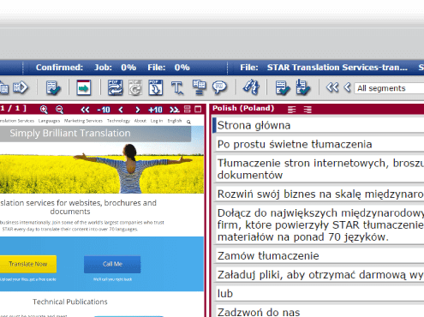Select the 'Zadzwoń do nas' segment
The width and height of the screenshot is (424, 317).
click(319, 312)
